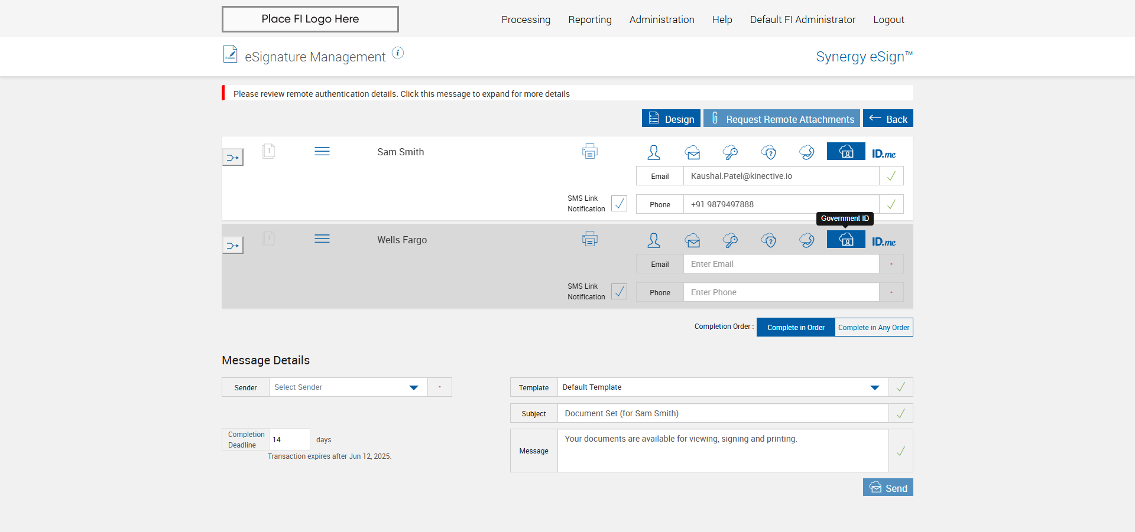
Task: Open the Administration menu
Action: 661,19
